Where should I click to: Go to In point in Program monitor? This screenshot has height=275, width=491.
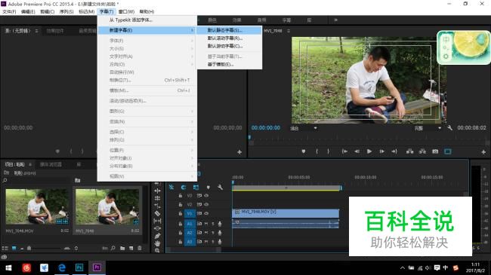(344, 151)
